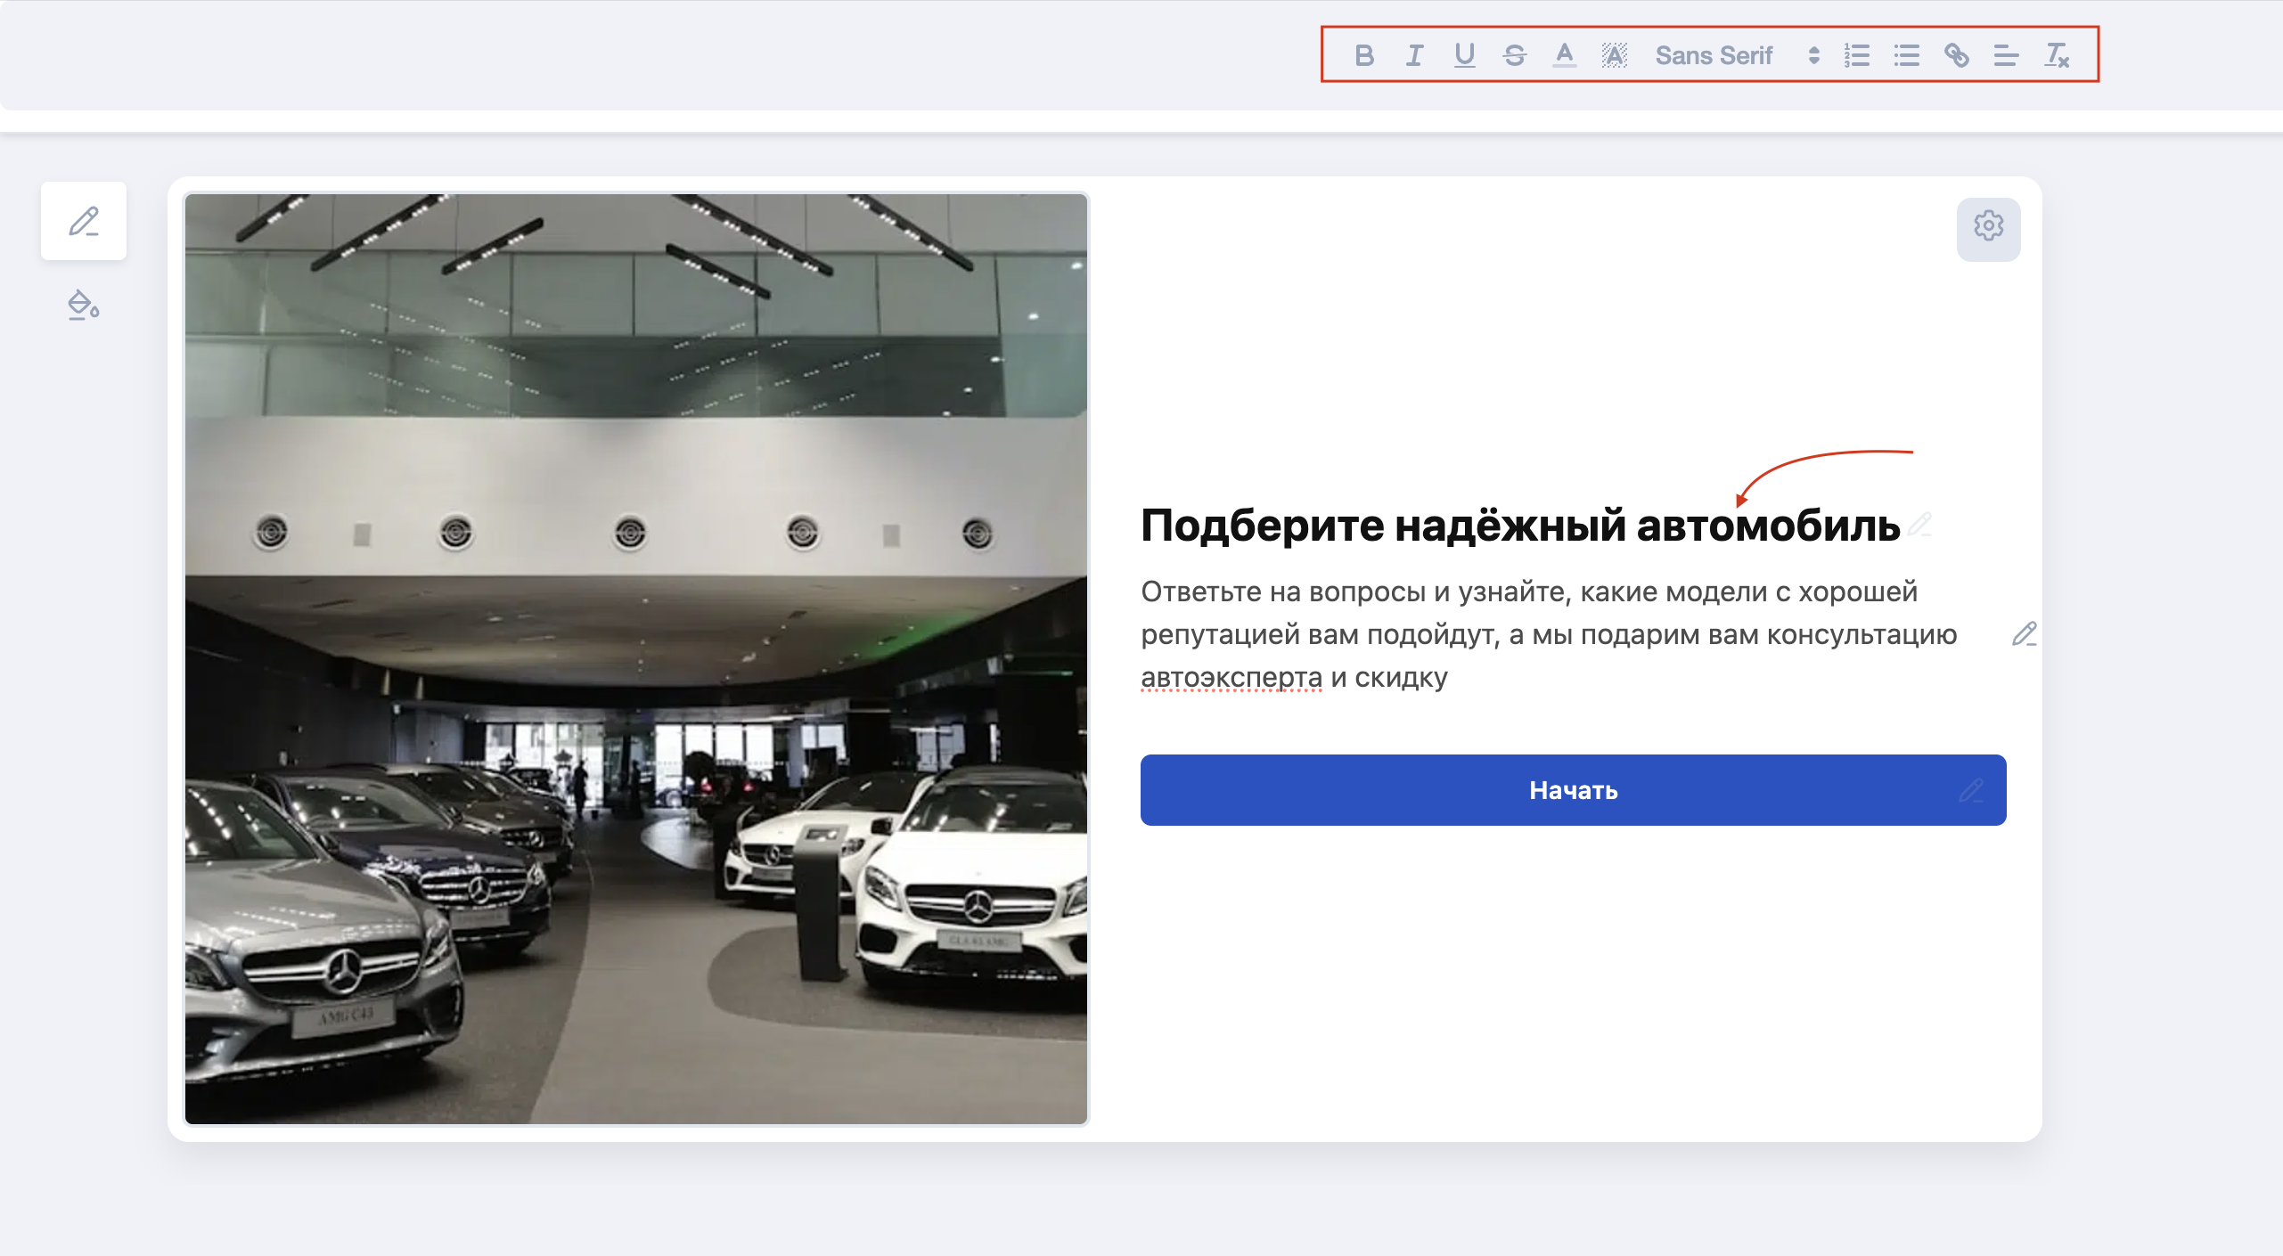Clear text formatting
The height and width of the screenshot is (1256, 2283).
point(2057,55)
